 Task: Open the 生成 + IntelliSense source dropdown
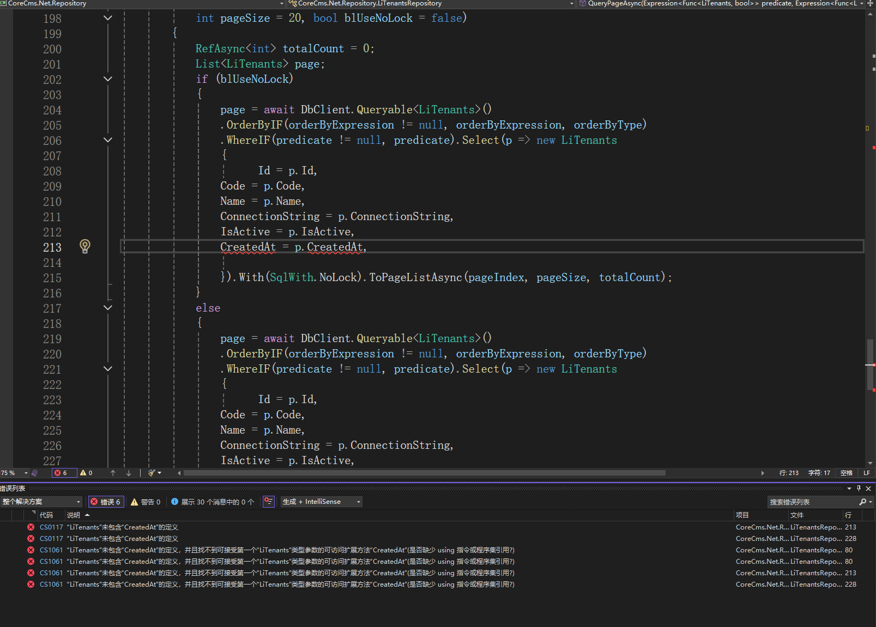click(322, 502)
